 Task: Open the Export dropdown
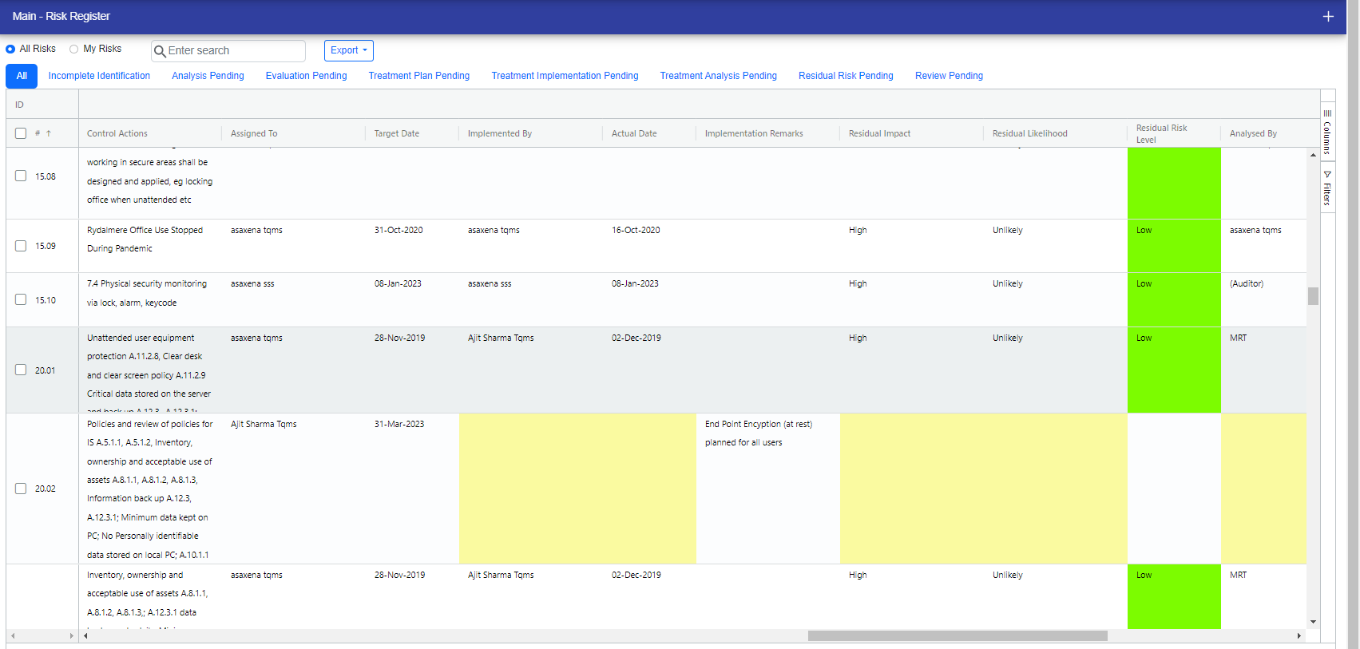tap(349, 50)
